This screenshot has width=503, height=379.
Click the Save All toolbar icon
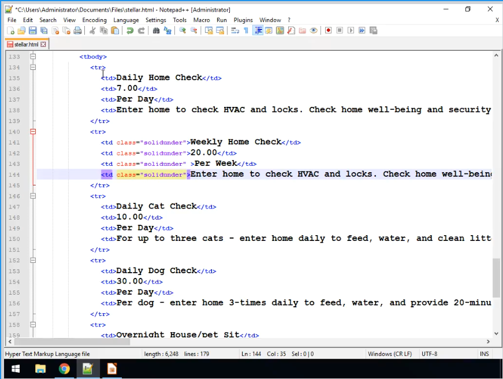(x=44, y=31)
